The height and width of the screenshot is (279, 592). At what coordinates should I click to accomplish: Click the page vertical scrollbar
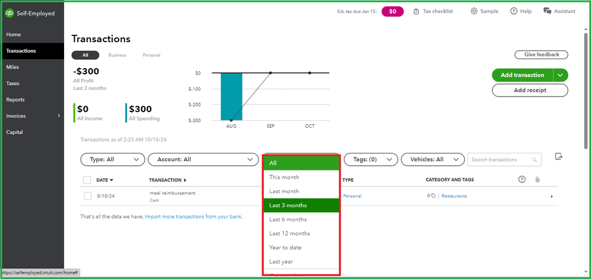pyautogui.click(x=585, y=91)
